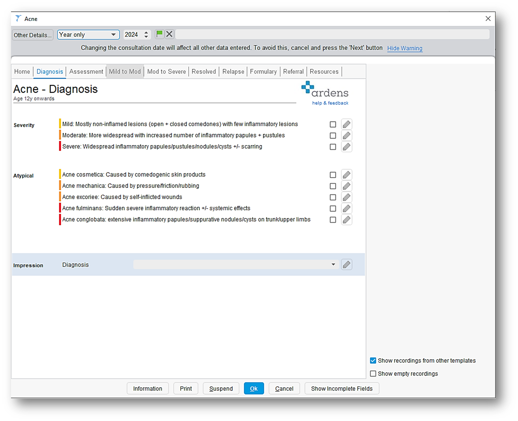Go to the Mild to Mod tab

click(x=125, y=71)
